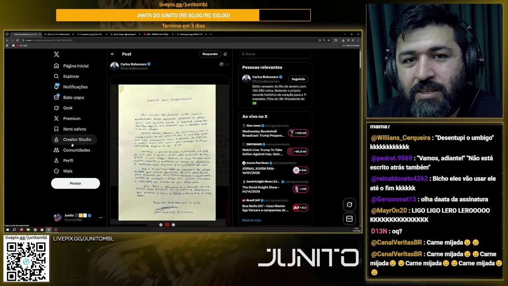Open Comunidades people icon

[x=56, y=150]
